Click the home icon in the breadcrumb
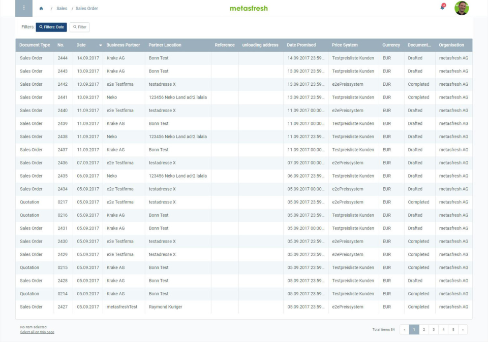This screenshot has width=488, height=342. tap(41, 8)
